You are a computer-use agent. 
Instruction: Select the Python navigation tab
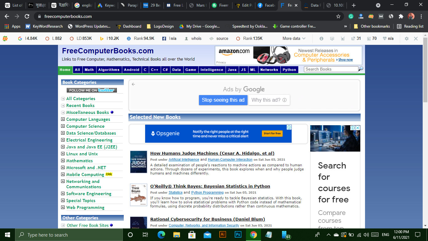pyautogui.click(x=289, y=70)
